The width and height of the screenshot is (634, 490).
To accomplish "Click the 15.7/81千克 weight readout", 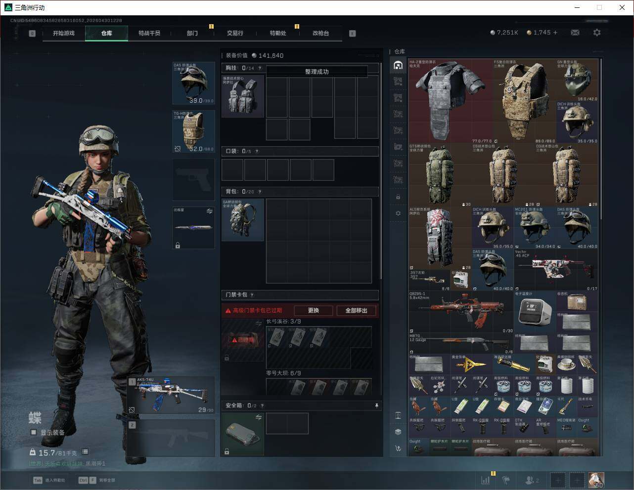I will [x=53, y=452].
